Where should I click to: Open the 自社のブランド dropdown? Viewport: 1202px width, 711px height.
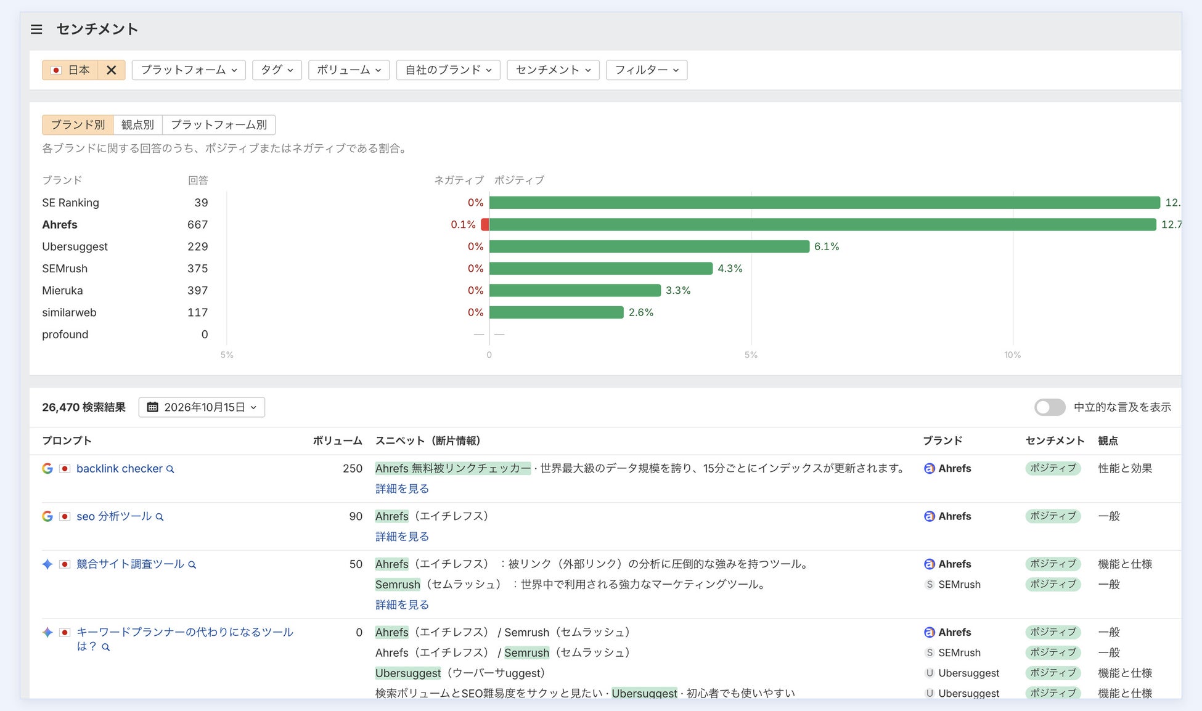[448, 70]
